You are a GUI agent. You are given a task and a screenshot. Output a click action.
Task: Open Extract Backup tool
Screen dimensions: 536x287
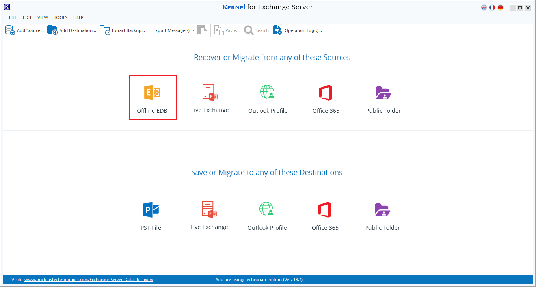[x=122, y=30]
